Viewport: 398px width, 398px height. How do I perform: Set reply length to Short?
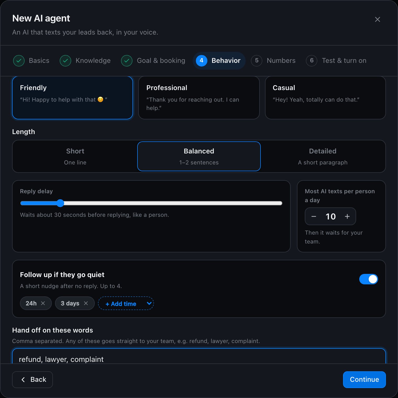click(x=75, y=156)
